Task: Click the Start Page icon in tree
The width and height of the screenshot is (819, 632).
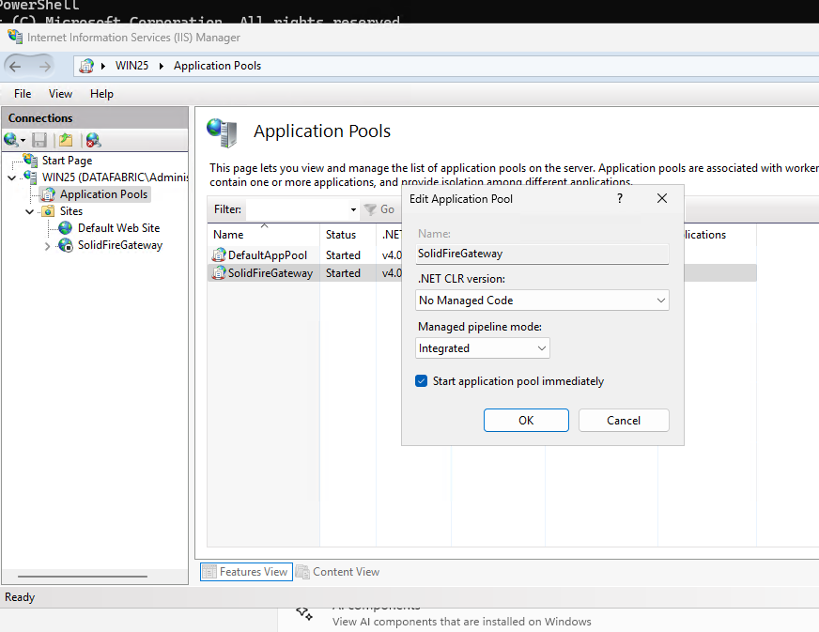Action: pyautogui.click(x=30, y=160)
